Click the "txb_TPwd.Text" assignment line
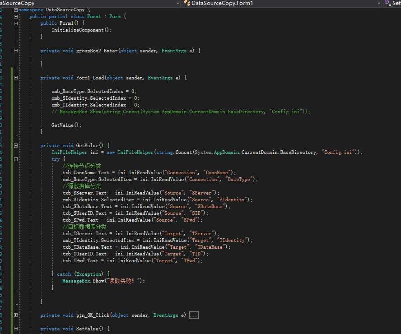 point(132,261)
